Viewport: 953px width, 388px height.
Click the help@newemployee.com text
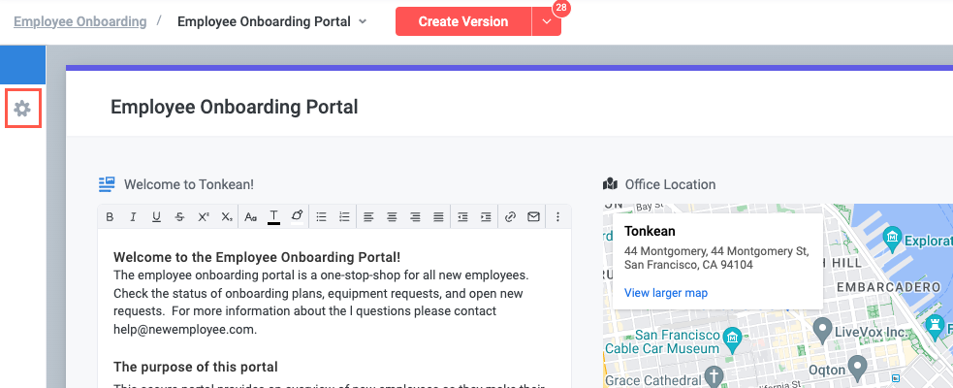click(x=185, y=330)
